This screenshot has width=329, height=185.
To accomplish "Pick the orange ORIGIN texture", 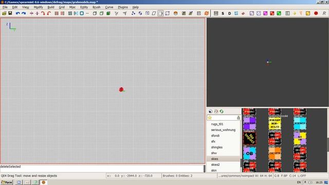I will [275, 153].
